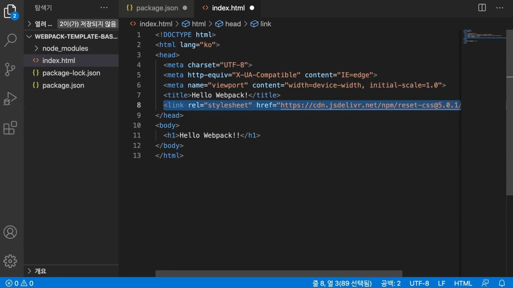Click the 탐색기 explorer panel title
Screen dimensions: 513x288
point(43,8)
